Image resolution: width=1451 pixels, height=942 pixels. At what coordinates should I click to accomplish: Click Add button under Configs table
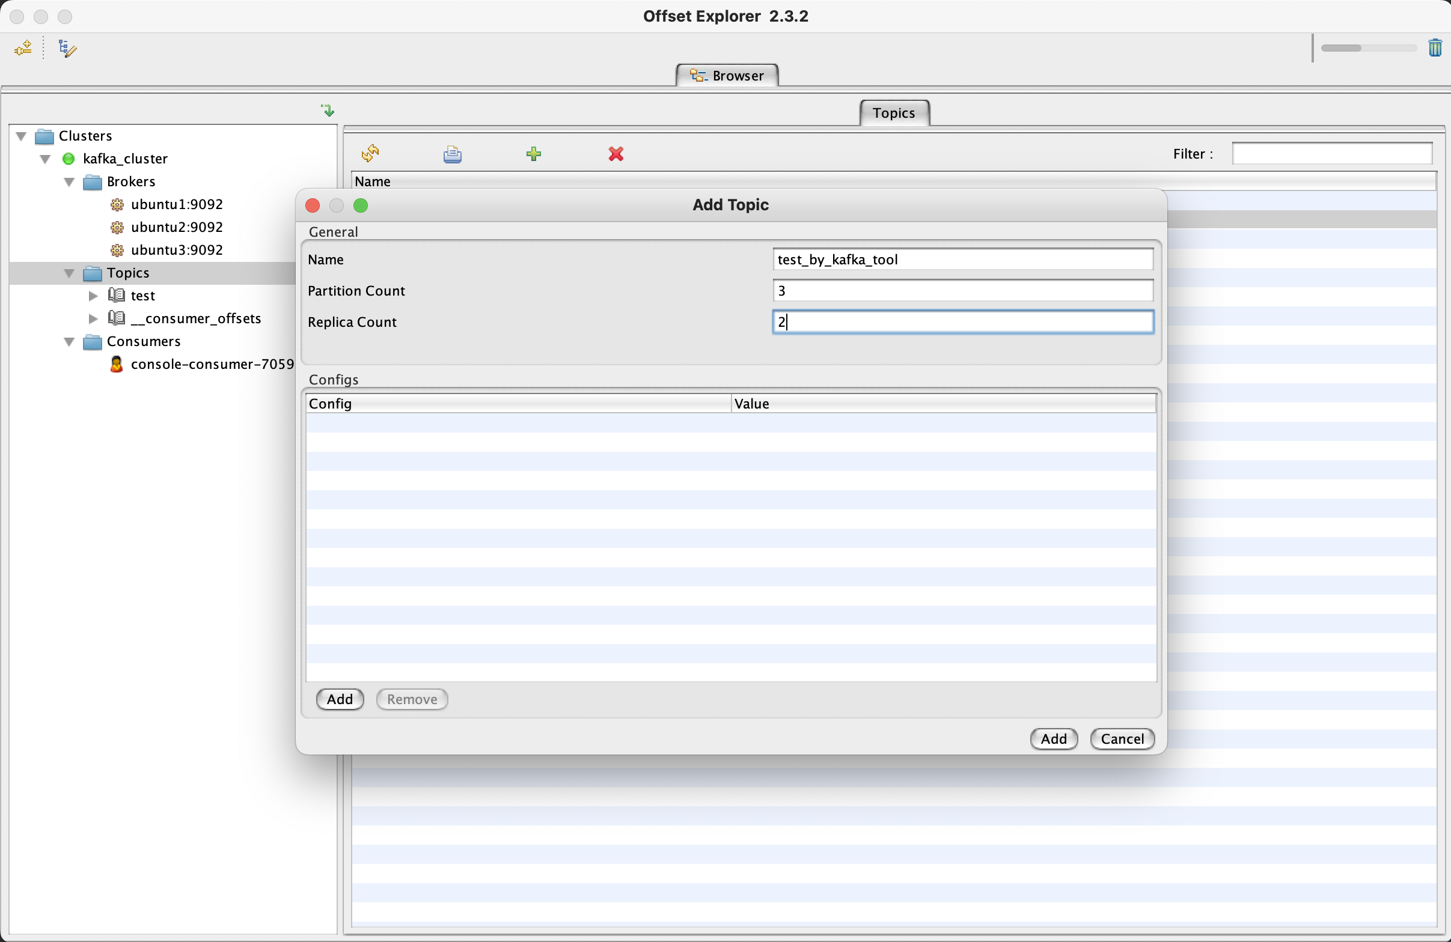[x=340, y=699]
